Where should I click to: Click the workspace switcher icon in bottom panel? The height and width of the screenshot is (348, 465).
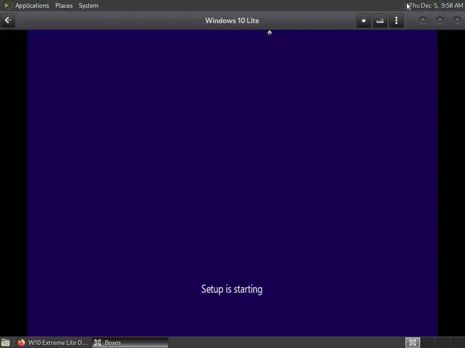click(412, 343)
